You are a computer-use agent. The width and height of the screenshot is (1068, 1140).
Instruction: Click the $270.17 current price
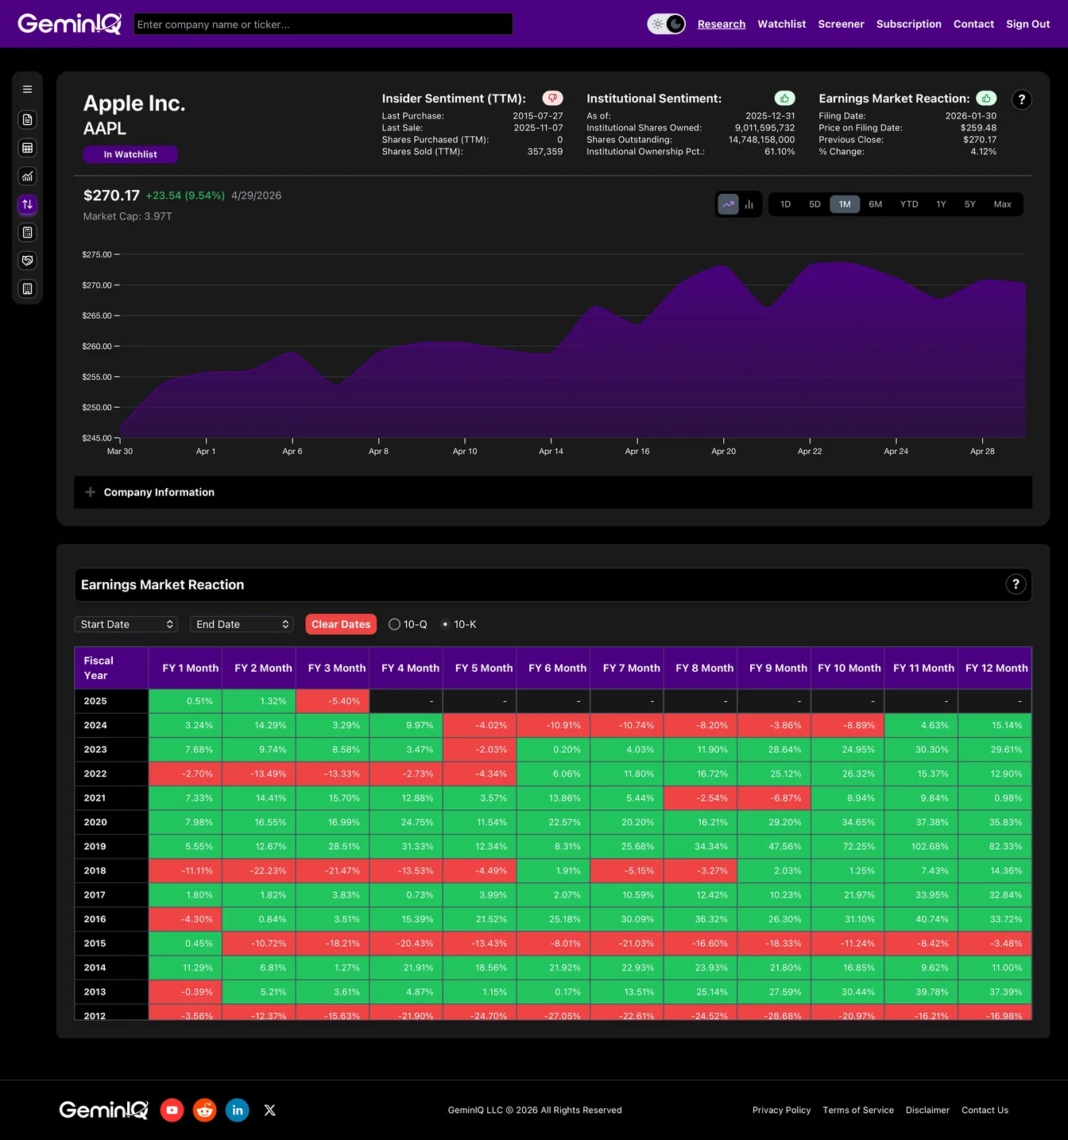111,196
